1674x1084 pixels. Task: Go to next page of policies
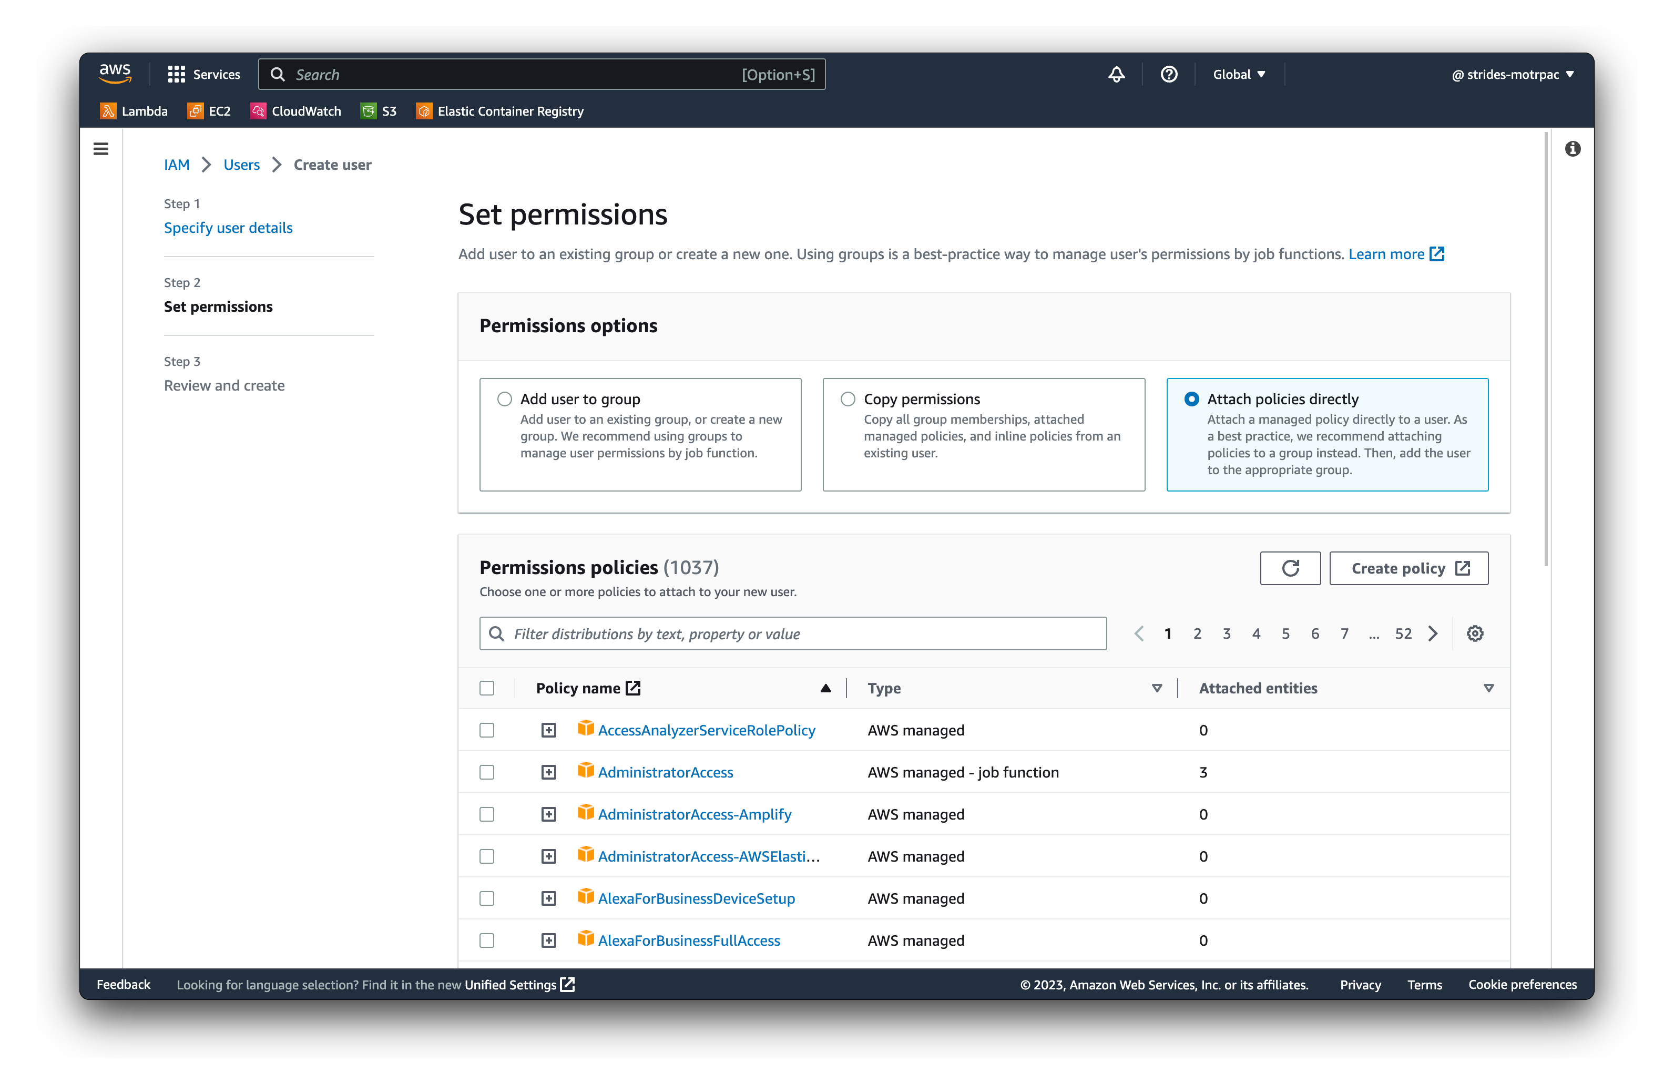coord(1433,634)
